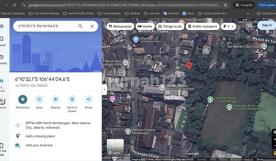This screenshot has height=161, width=276.
Task: Click Add your business
Action: (39, 145)
